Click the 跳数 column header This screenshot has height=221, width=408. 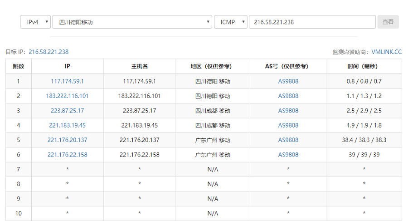(x=19, y=66)
